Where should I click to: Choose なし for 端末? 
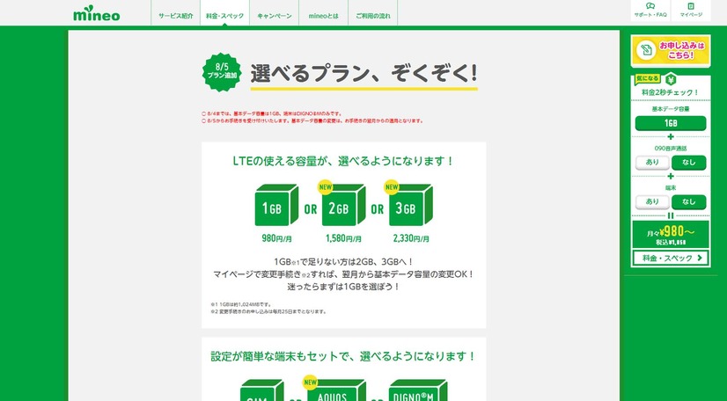(689, 202)
